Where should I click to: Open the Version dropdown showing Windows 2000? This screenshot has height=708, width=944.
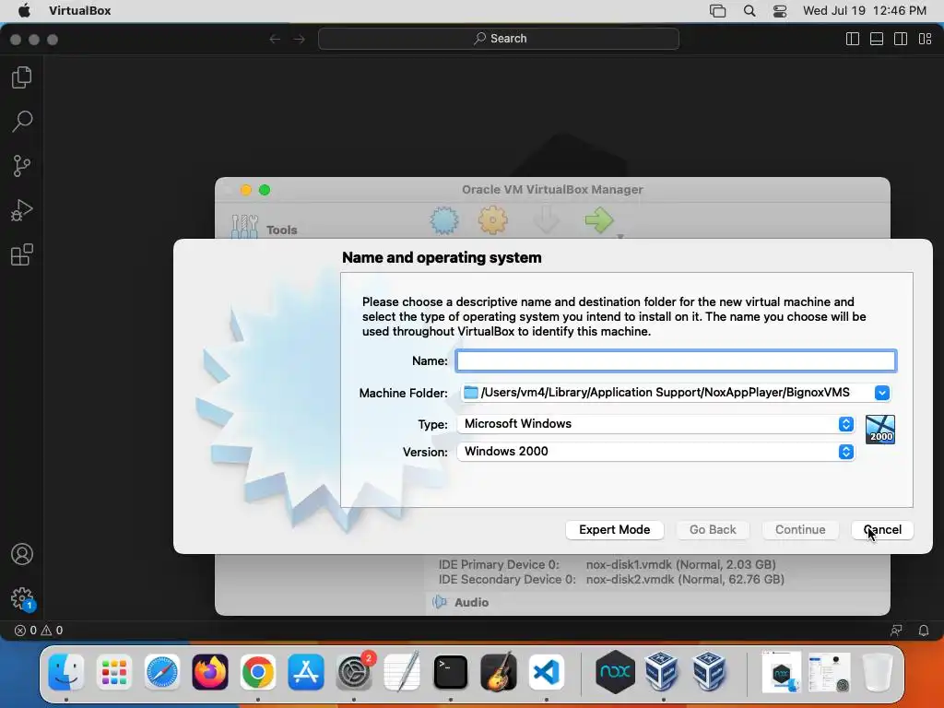pyautogui.click(x=655, y=452)
